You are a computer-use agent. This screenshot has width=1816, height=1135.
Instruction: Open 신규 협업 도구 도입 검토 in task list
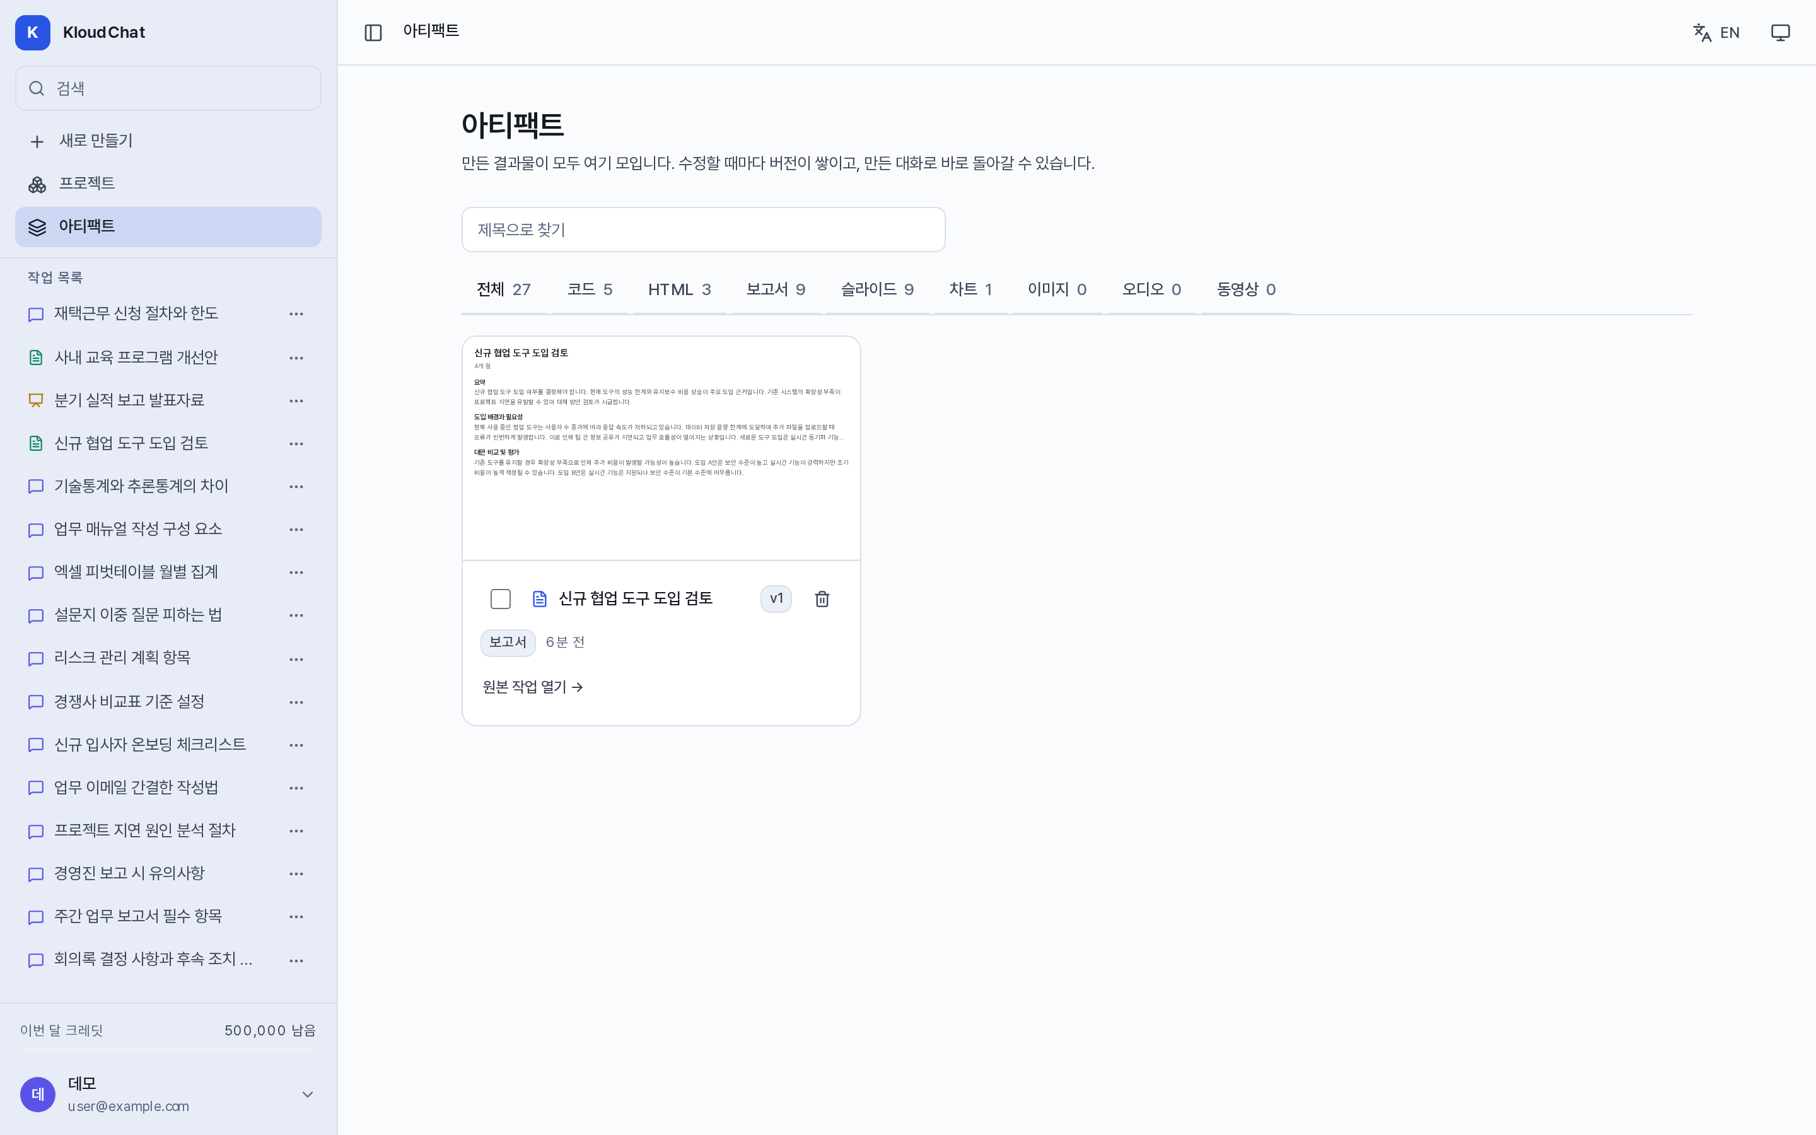131,443
